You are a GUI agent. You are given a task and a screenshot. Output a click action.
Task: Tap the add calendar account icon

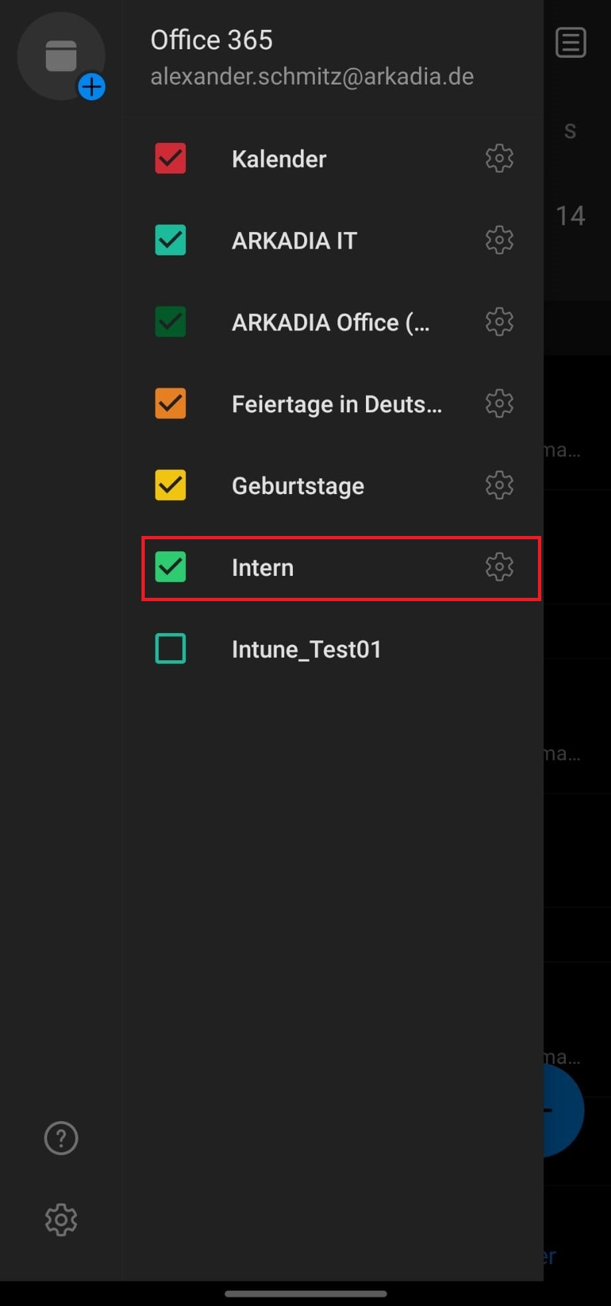[x=61, y=57]
